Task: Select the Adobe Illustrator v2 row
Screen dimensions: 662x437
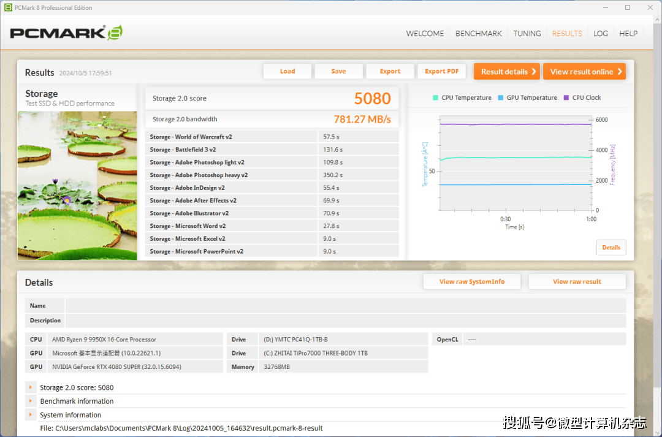Action: pyautogui.click(x=272, y=213)
